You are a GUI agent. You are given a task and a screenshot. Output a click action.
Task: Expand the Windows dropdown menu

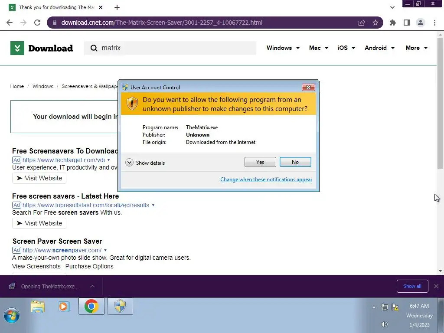click(283, 48)
